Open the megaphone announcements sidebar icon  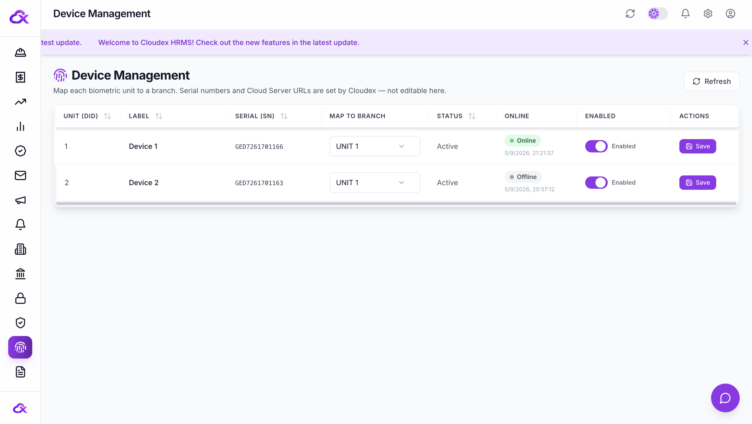click(x=20, y=200)
